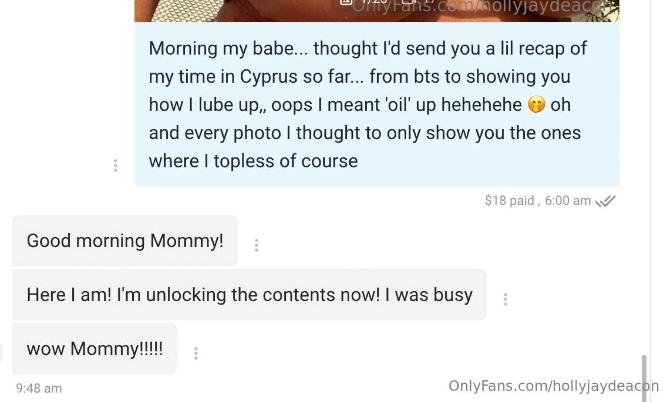Click the 6:00 am message timestamp

(568, 201)
